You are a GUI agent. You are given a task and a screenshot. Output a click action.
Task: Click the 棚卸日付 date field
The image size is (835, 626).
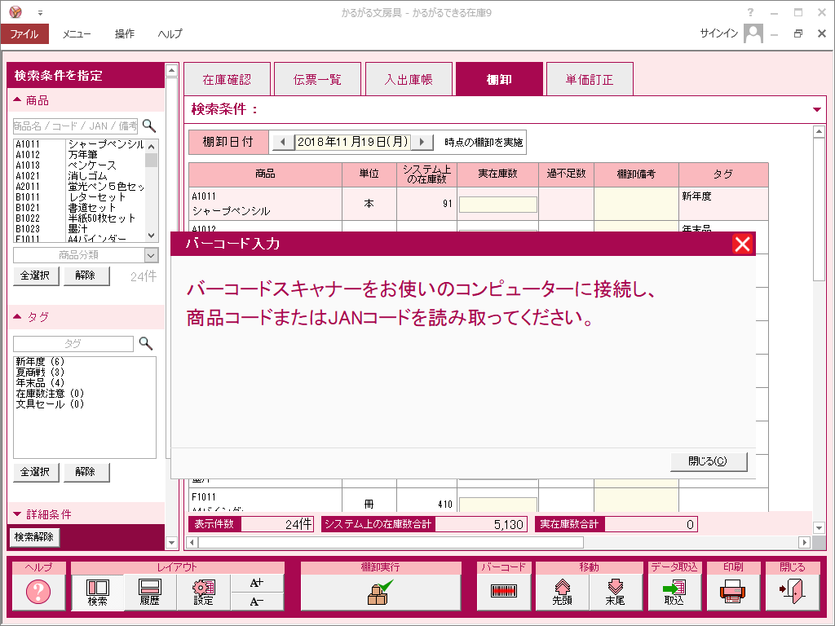click(352, 142)
